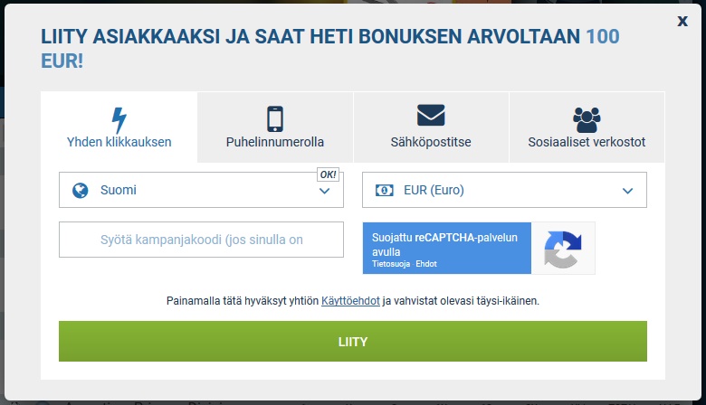Select the Sosiaaliset verkostot tab
This screenshot has height=405, width=706.
pos(587,127)
